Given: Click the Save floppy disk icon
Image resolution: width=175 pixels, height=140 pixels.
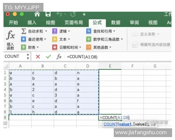Looking at the screenshot, I should (48, 14).
